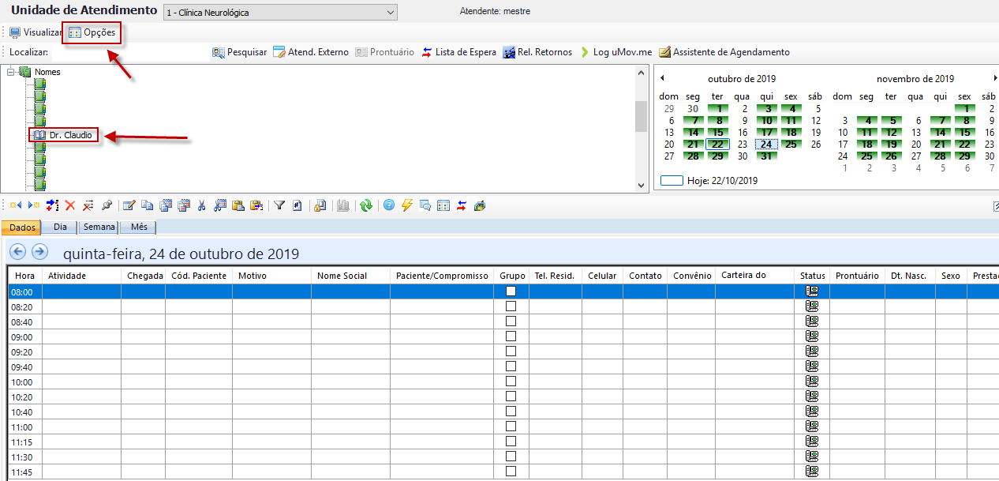Click the names tree scroll-up arrow
The height and width of the screenshot is (481, 999).
641,72
